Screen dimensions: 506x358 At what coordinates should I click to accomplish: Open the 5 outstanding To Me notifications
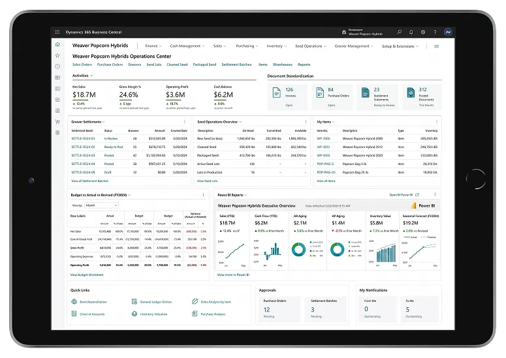[x=420, y=309]
